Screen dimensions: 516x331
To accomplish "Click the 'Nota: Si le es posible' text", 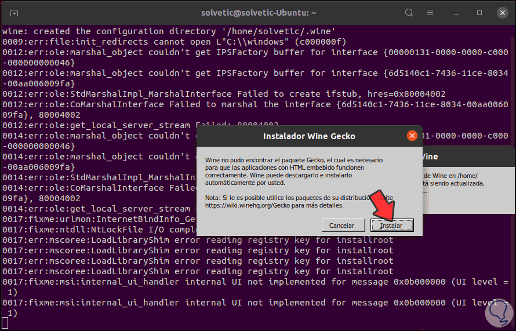I will tap(237, 198).
